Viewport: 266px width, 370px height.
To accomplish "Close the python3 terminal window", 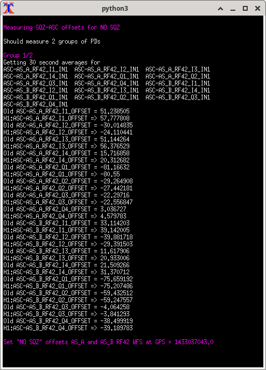I will point(258,9).
